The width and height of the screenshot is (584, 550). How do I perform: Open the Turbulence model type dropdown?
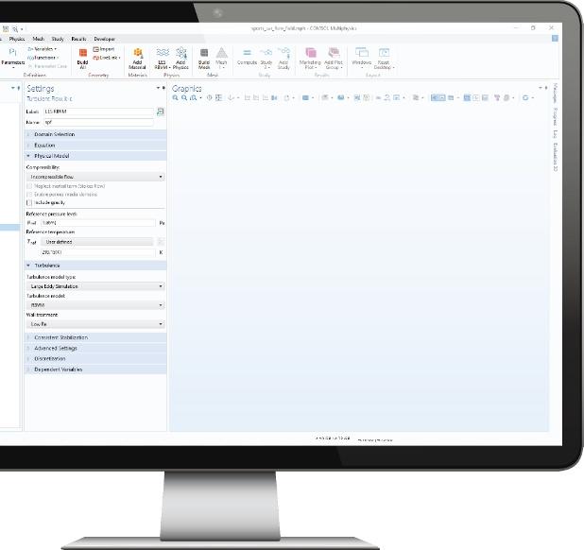click(x=95, y=286)
